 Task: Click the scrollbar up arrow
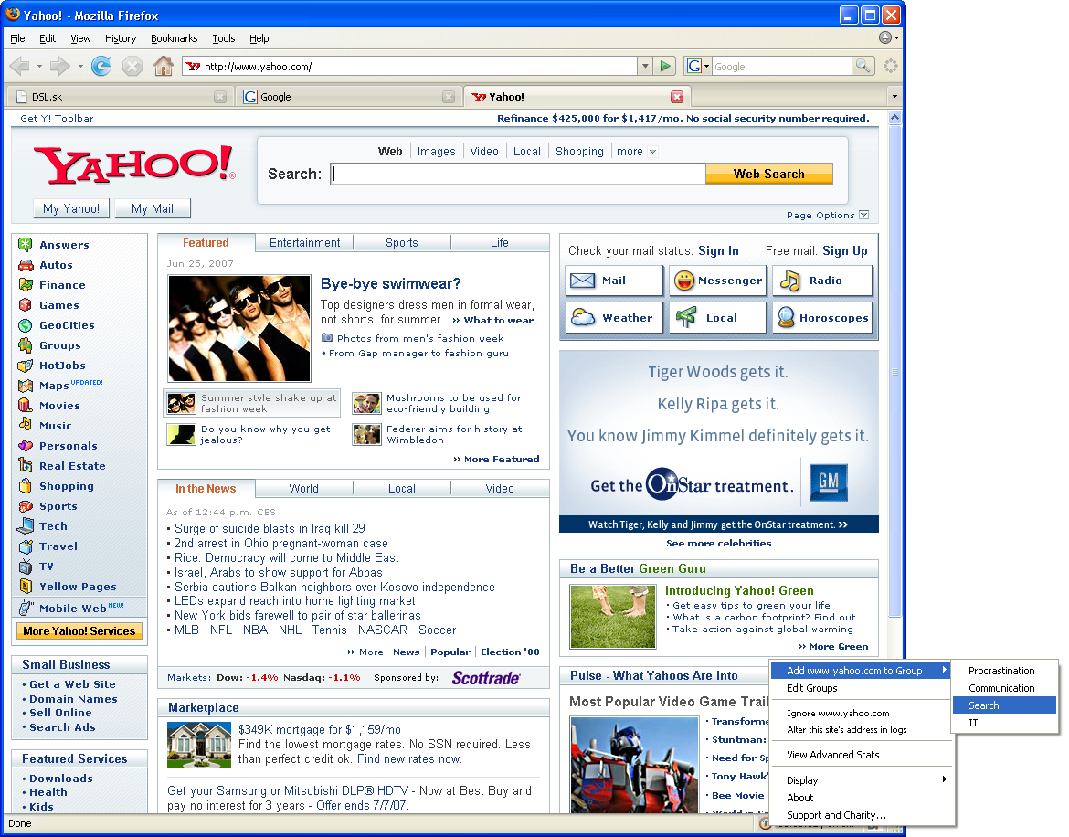click(894, 117)
